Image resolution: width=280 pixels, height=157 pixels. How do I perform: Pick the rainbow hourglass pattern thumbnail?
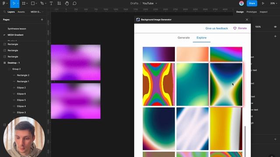[x=159, y=84]
